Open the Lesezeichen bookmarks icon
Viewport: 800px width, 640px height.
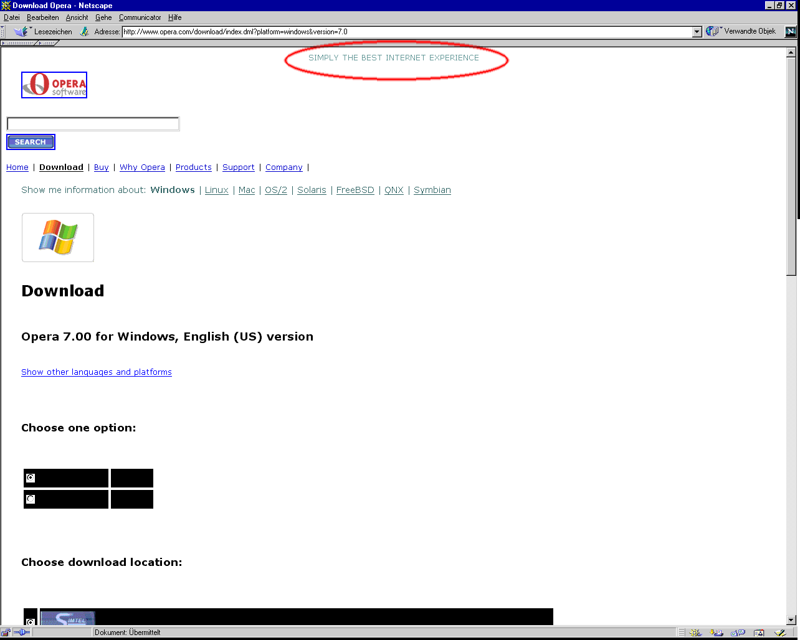click(21, 31)
